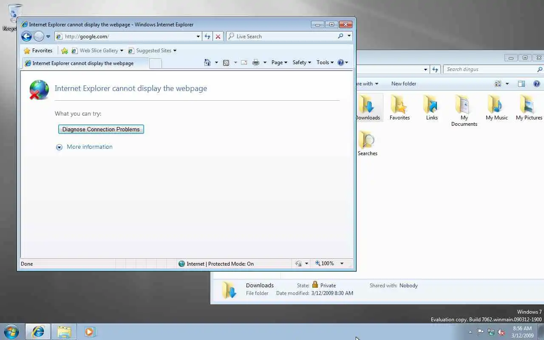
Task: Open the Safety menu
Action: click(302, 62)
